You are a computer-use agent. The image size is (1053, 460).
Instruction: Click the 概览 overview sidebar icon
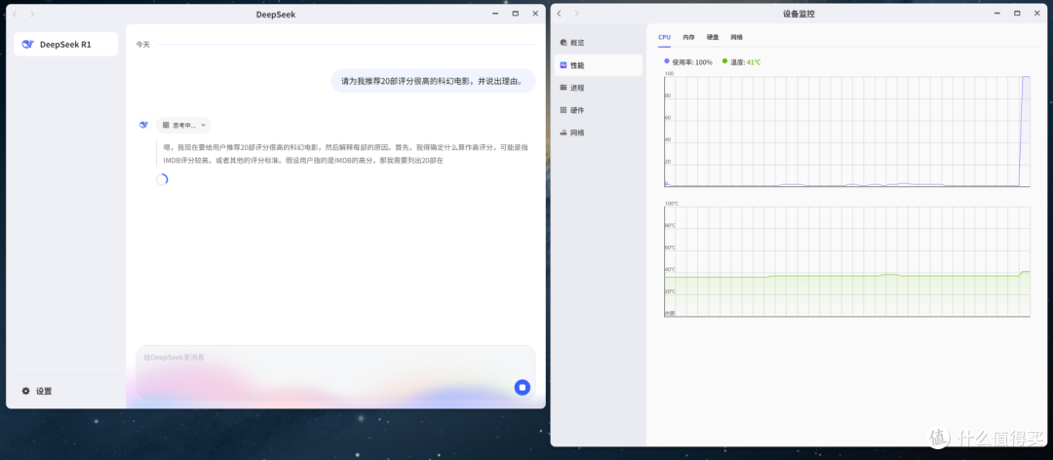pos(563,42)
